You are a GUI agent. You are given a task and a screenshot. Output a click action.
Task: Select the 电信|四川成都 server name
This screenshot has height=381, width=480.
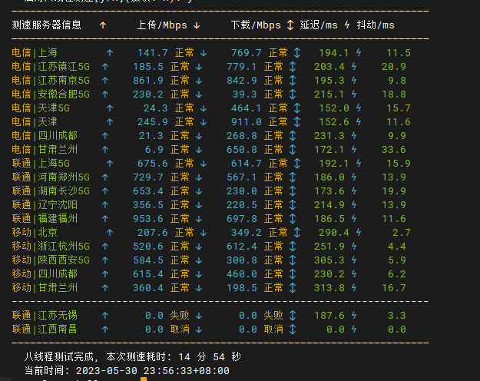pos(45,135)
